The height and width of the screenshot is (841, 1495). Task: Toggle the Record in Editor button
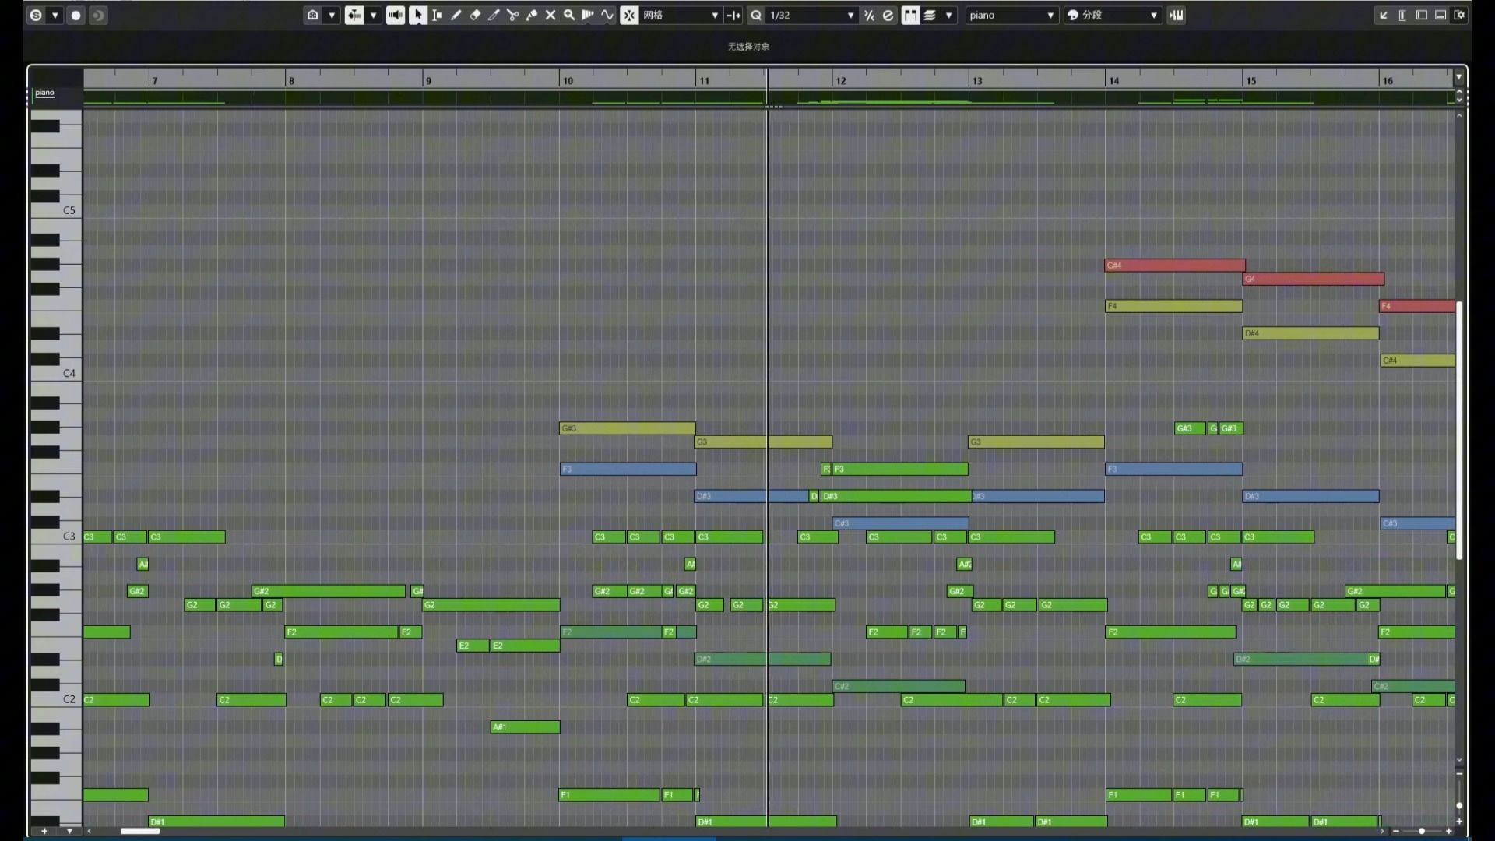[x=76, y=15]
